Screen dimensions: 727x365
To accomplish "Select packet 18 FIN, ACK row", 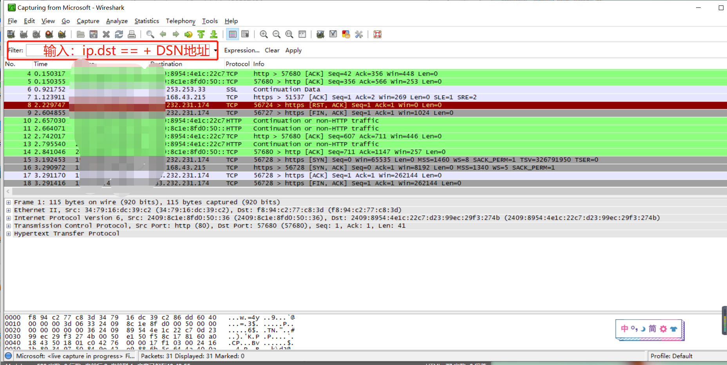I will pyautogui.click(x=365, y=183).
